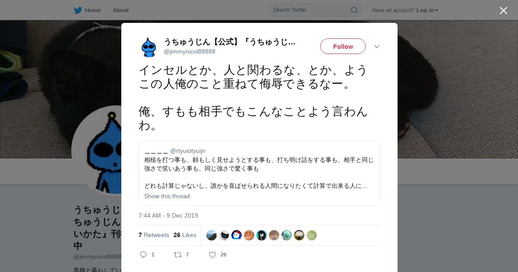Viewport: 518px width, 272px height.
Task: Open the Log in dropdown
Action: coord(427,10)
